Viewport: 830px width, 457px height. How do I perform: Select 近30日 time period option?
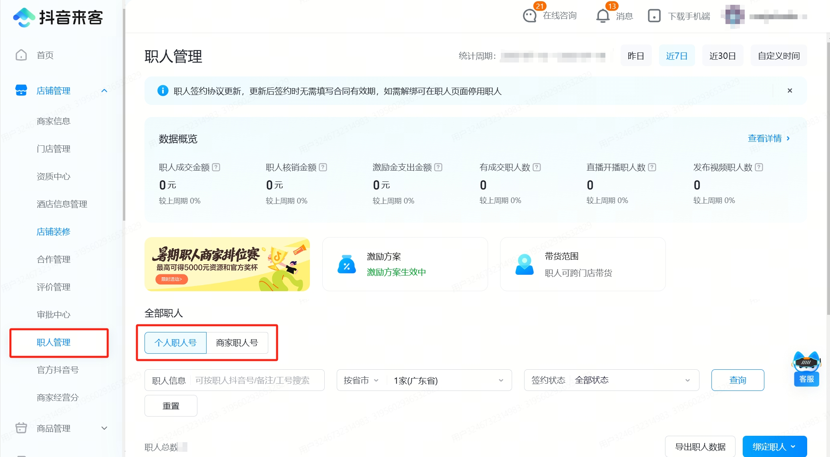722,56
